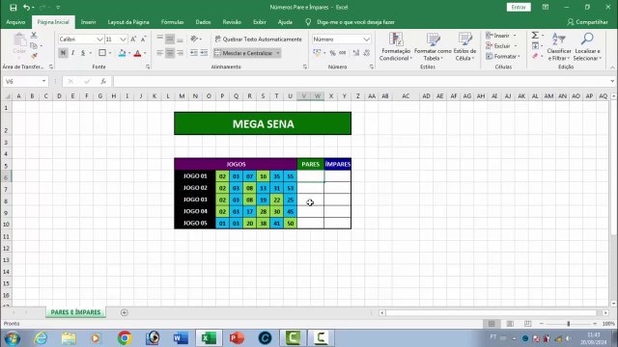Image resolution: width=618 pixels, height=347 pixels.
Task: Click Compartilhar button
Action: click(587, 22)
